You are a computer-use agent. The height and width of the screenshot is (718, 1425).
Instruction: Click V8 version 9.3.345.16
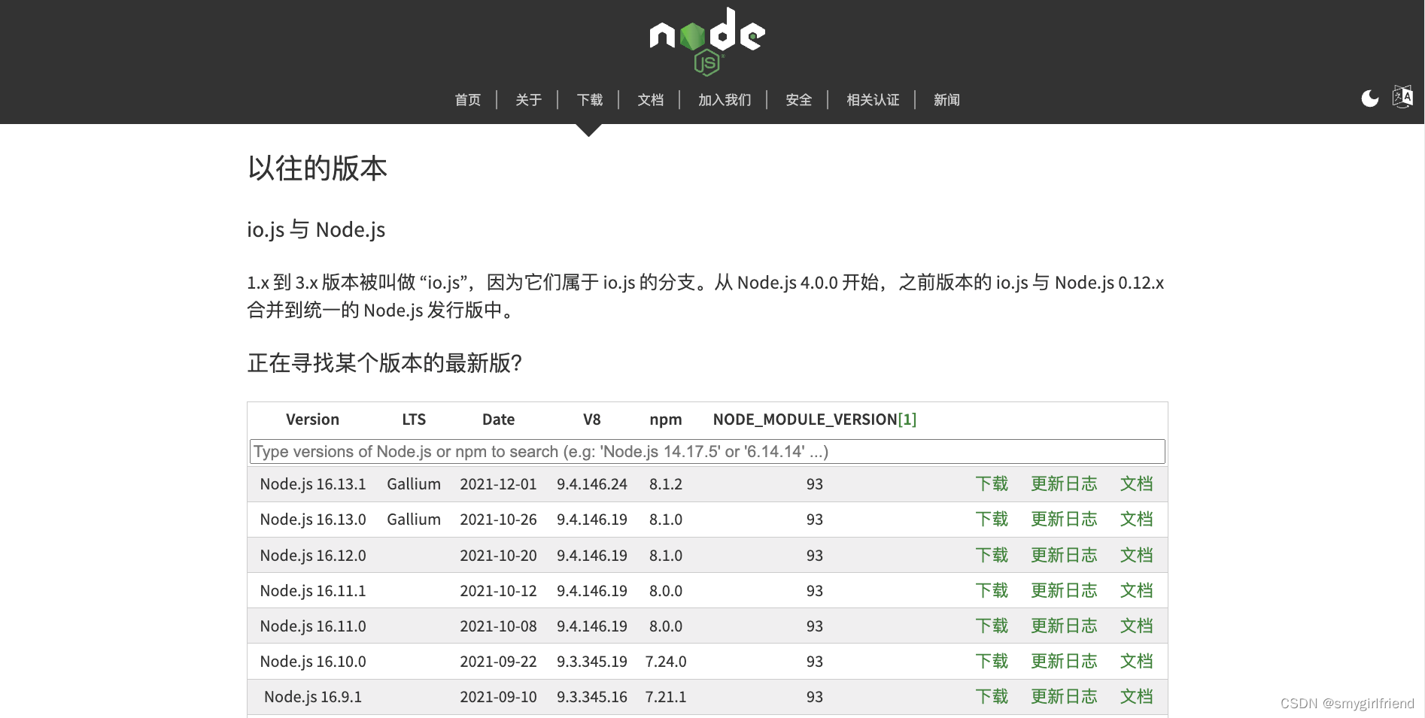(592, 697)
